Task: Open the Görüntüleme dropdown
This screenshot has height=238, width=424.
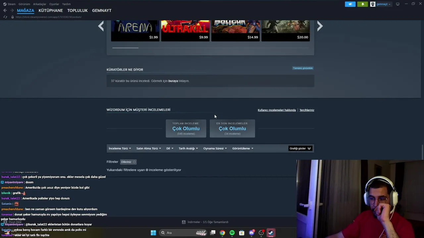Action: (243, 148)
